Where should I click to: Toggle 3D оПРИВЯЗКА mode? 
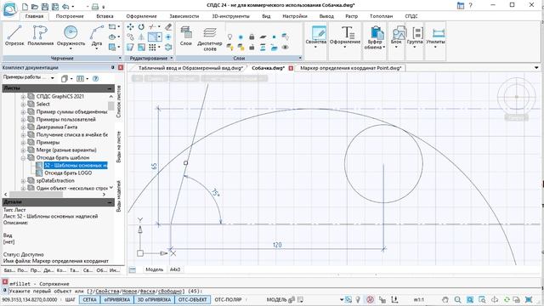(x=155, y=299)
